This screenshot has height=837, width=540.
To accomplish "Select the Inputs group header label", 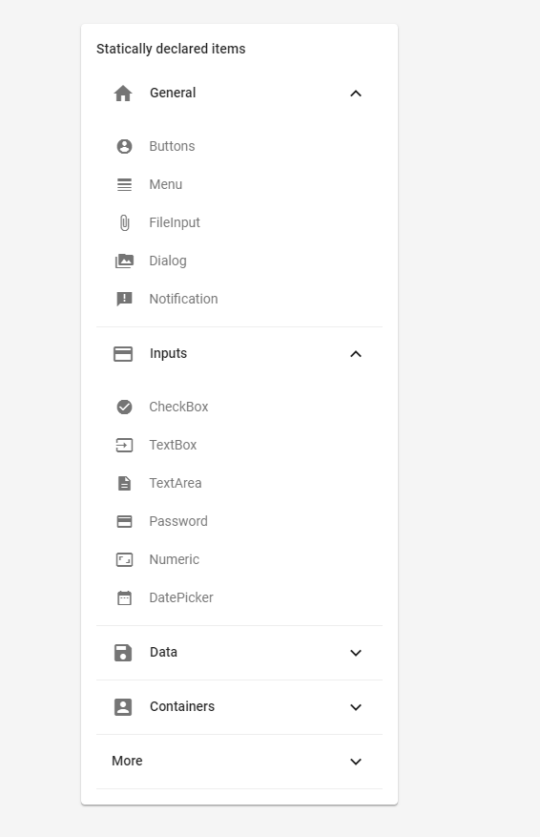I will tap(168, 353).
